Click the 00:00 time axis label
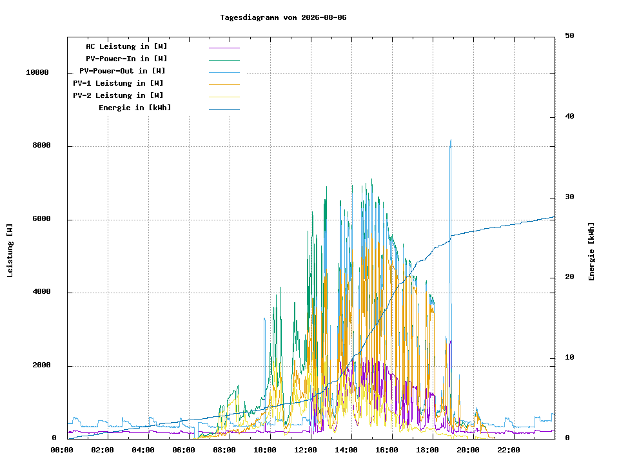The width and height of the screenshot is (619, 464). pos(62,450)
